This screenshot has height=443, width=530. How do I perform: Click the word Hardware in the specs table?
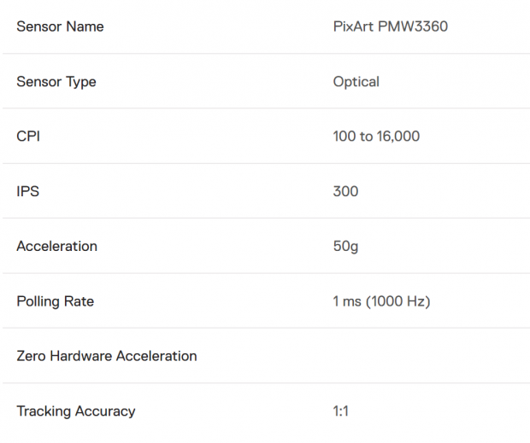click(x=81, y=356)
